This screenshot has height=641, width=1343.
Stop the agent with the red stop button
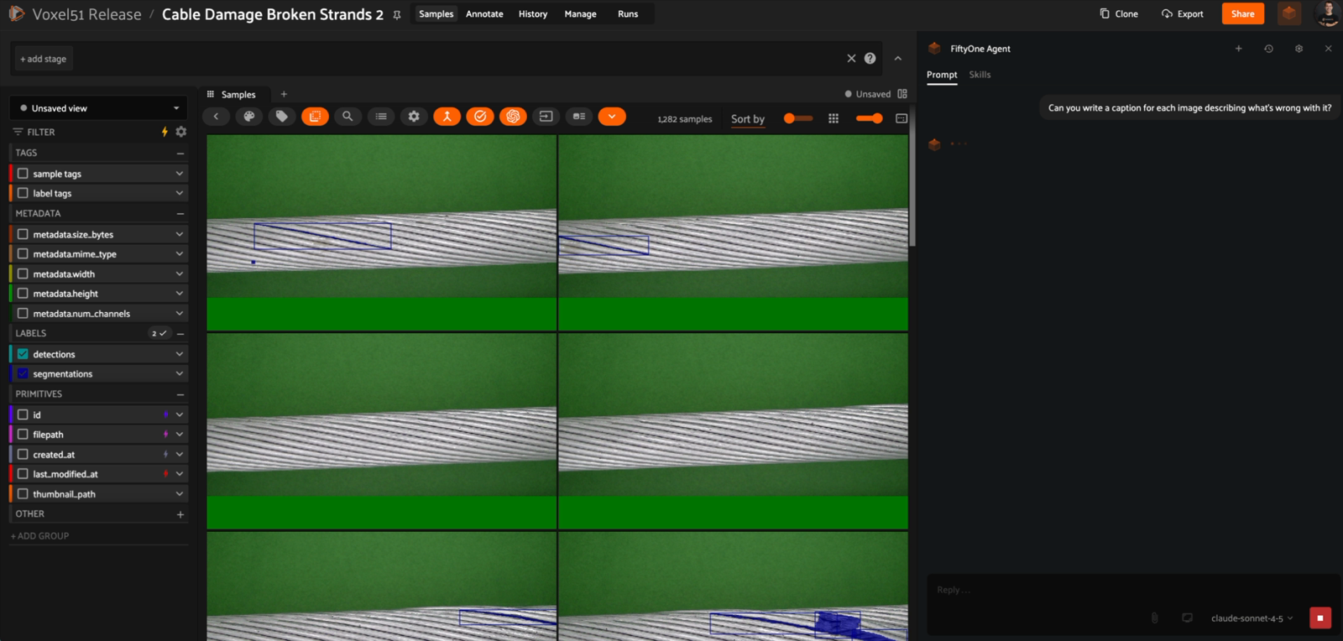(x=1319, y=618)
